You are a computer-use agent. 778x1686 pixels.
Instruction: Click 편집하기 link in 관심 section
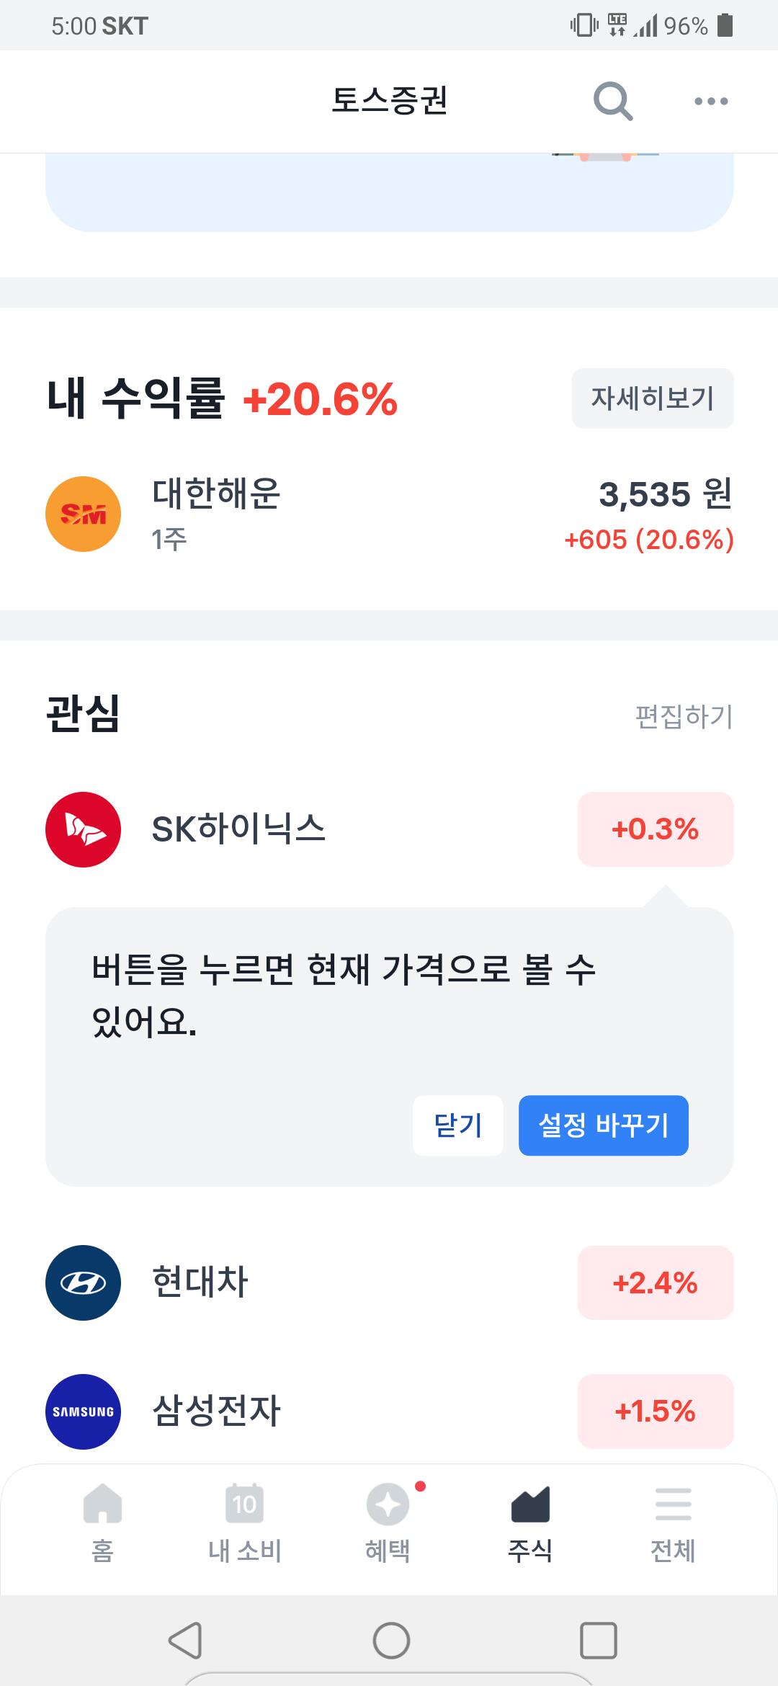(684, 716)
